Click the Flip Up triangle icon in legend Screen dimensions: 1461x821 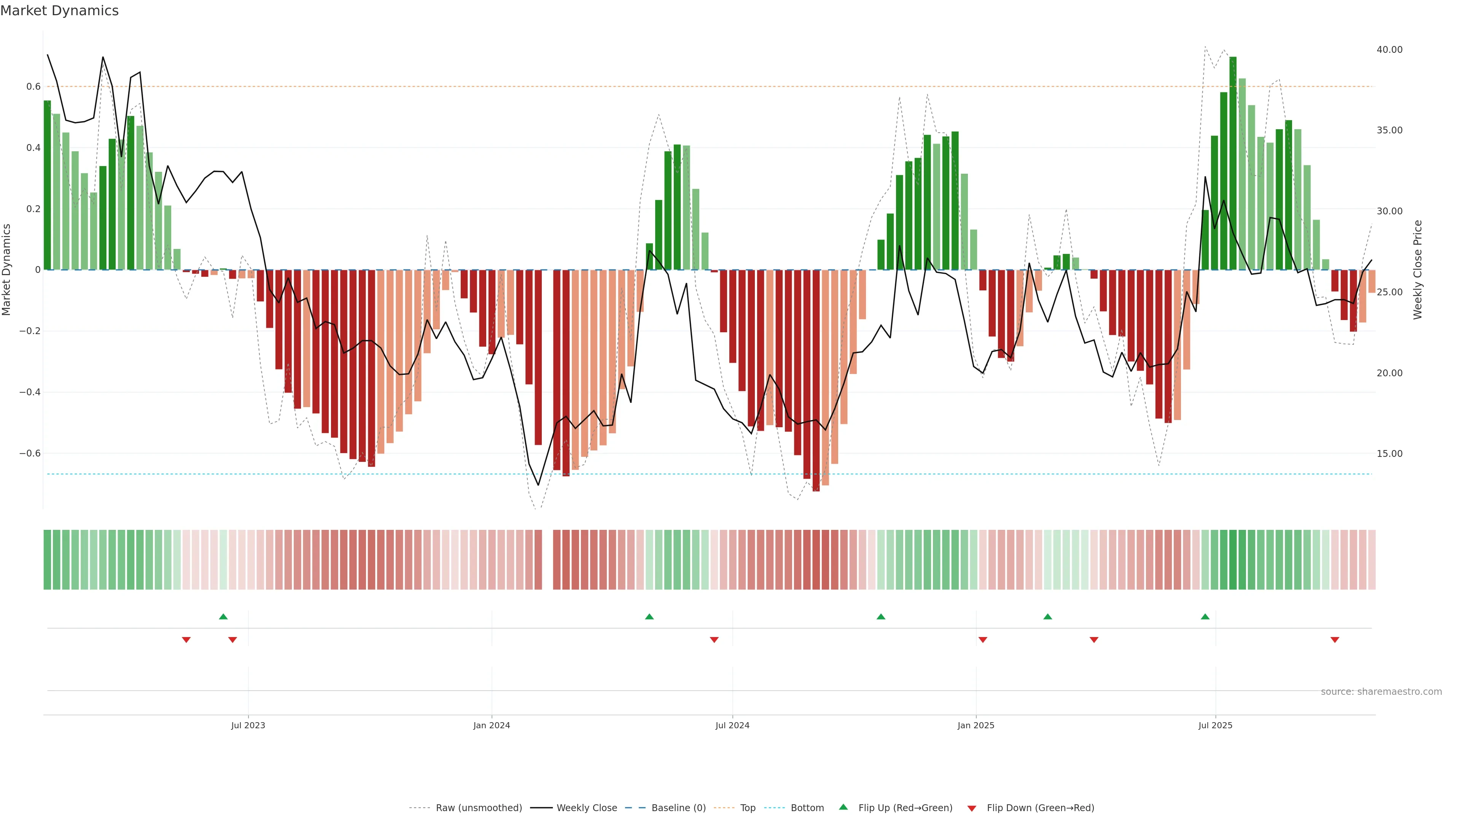tap(843, 807)
